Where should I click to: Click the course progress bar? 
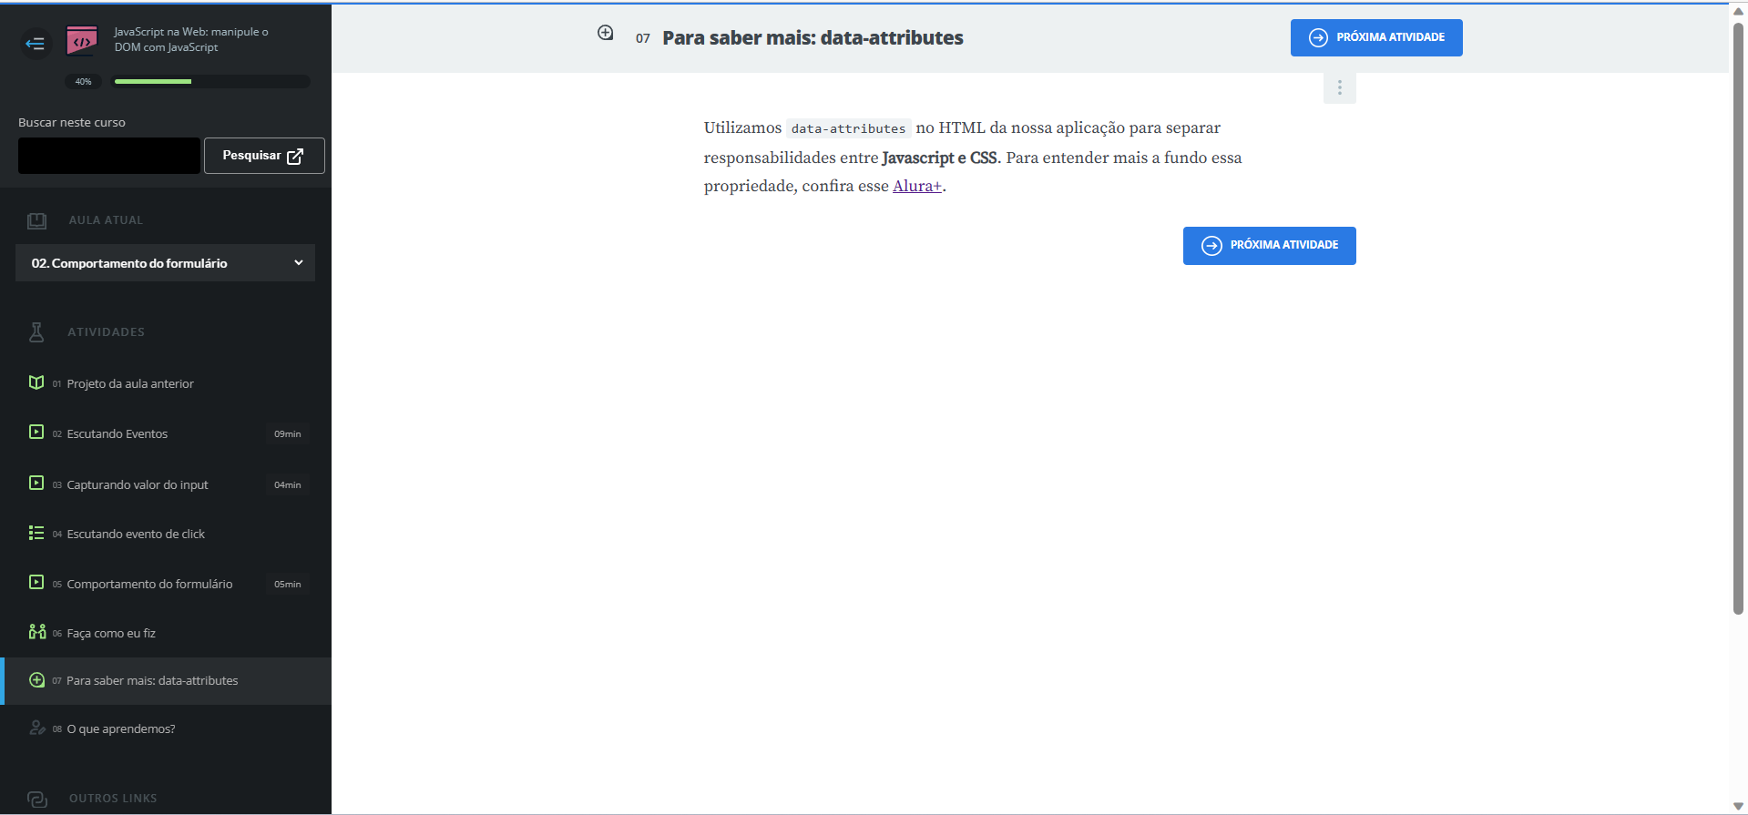[x=210, y=82]
